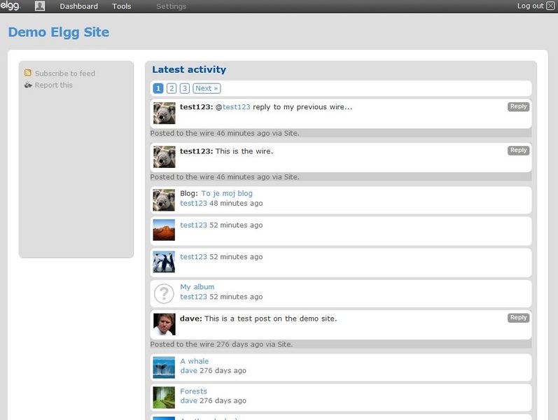The width and height of the screenshot is (558, 420).
Task: Click the Forests photo link
Action: click(194, 391)
